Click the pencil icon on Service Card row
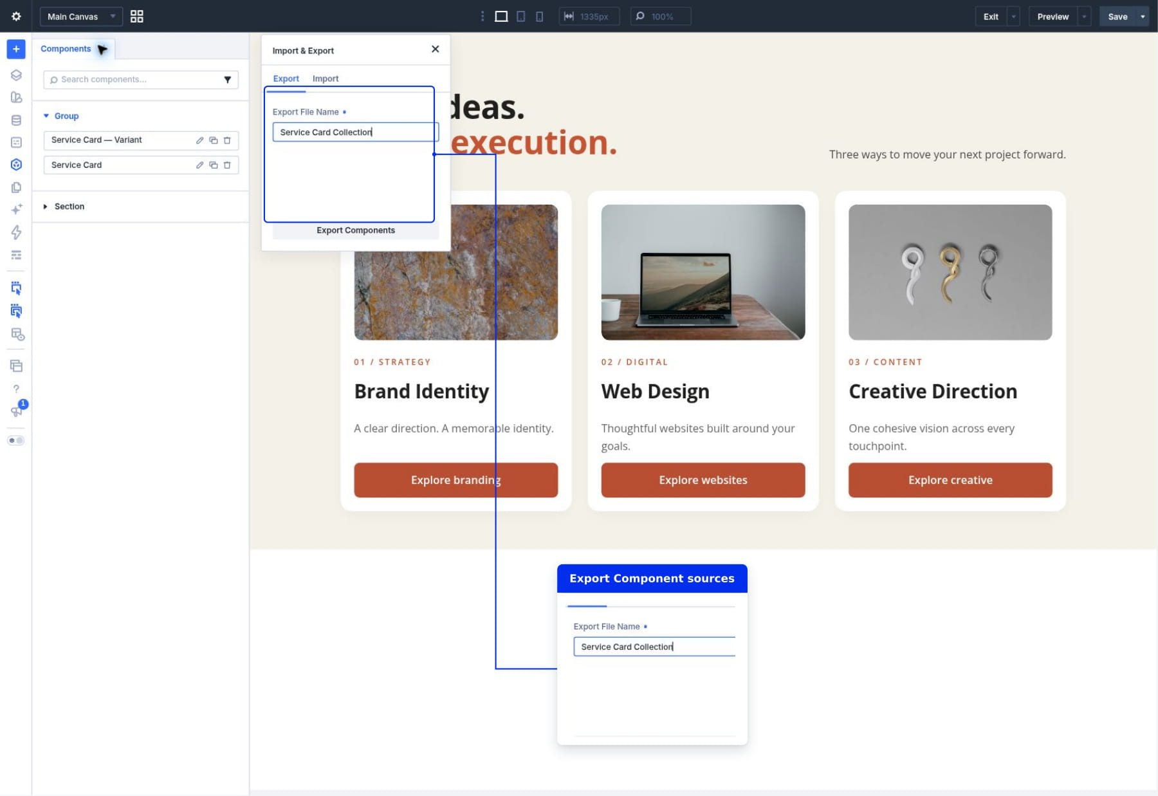This screenshot has height=796, width=1158. (x=199, y=165)
